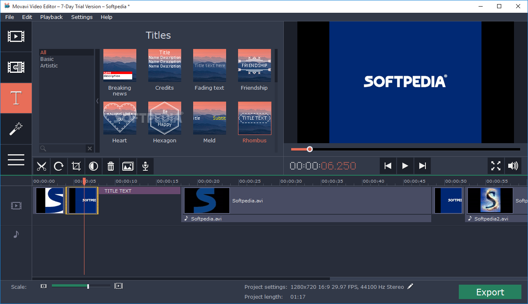Select the Titles tab T icon
The height and width of the screenshot is (304, 528).
coord(16,98)
